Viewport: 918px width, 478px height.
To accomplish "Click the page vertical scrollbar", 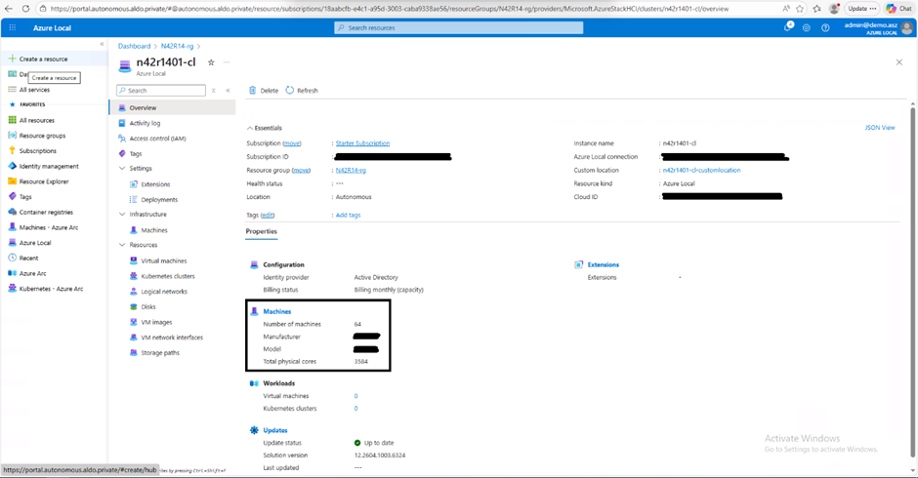I will click(x=912, y=281).
